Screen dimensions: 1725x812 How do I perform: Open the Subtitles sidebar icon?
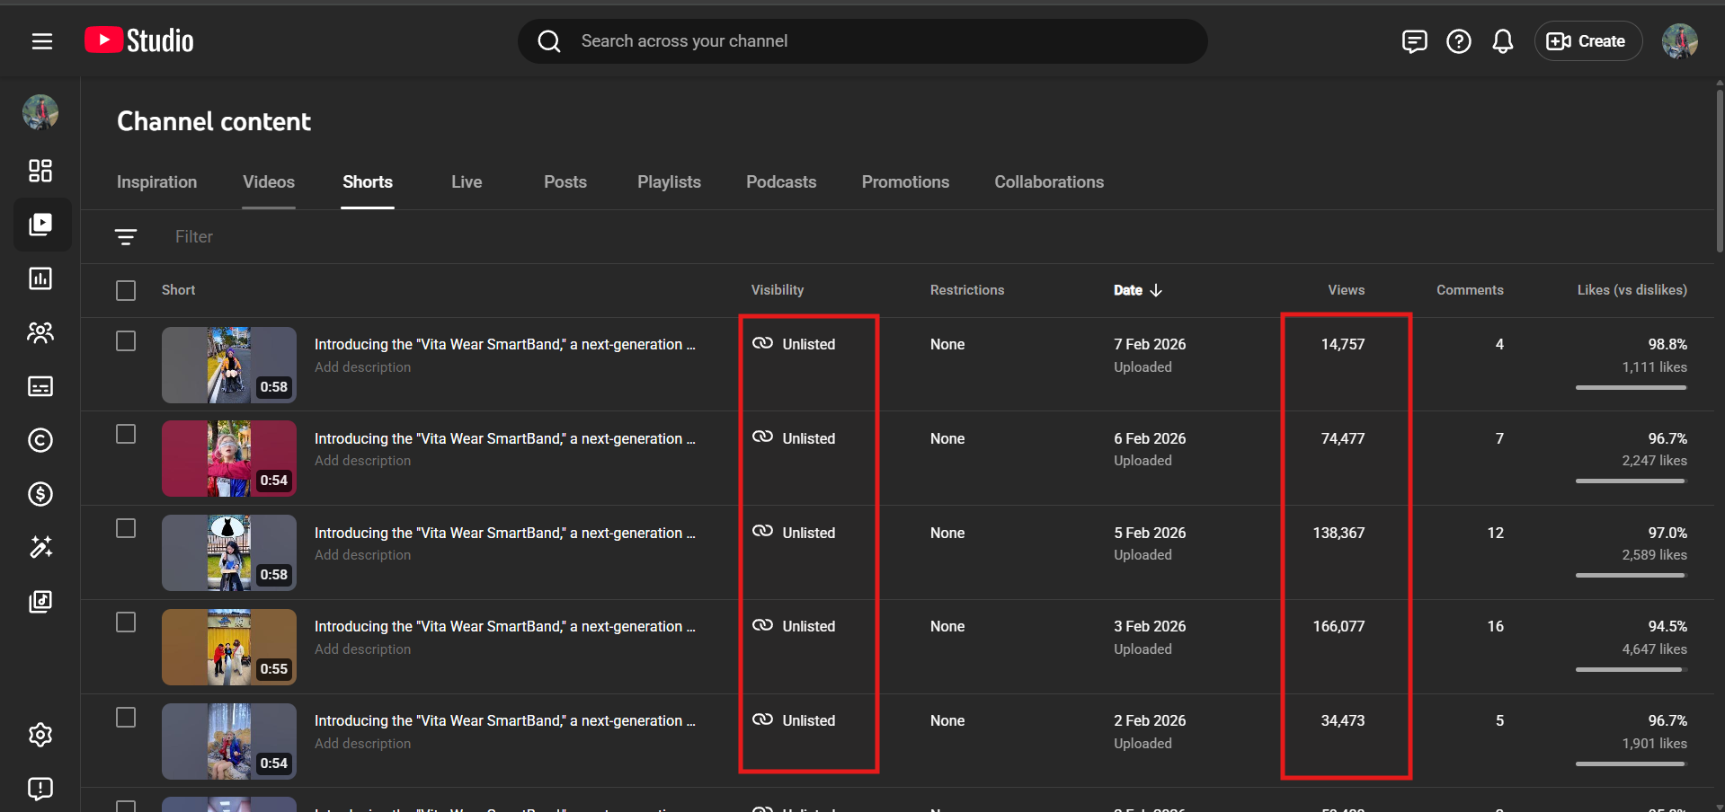pos(40,386)
